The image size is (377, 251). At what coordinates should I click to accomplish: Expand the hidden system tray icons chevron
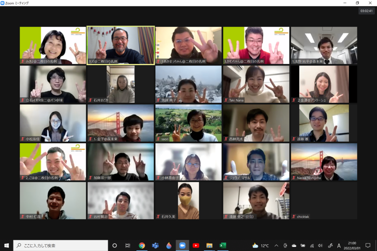pyautogui.click(x=276, y=246)
